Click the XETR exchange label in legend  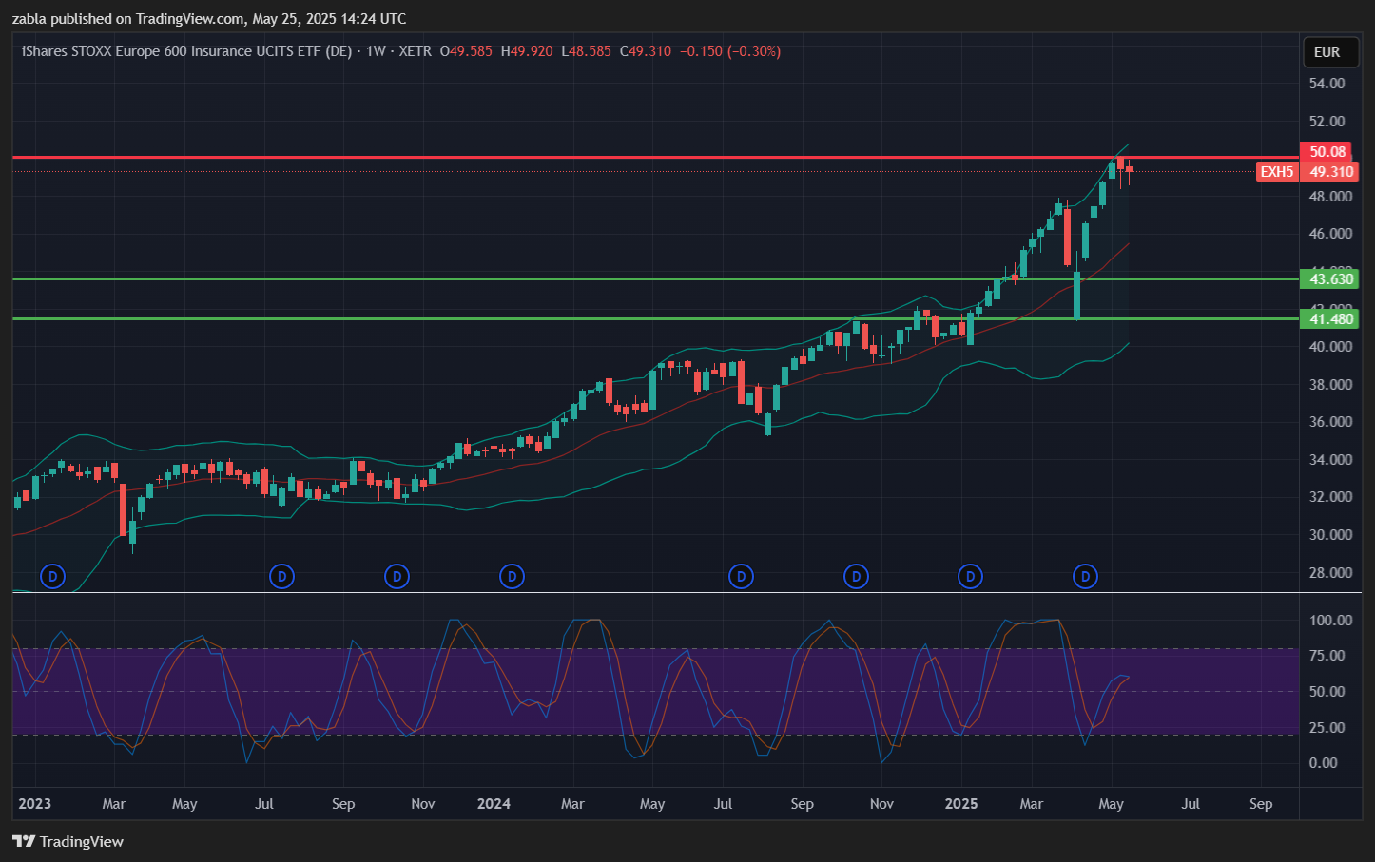pos(415,51)
